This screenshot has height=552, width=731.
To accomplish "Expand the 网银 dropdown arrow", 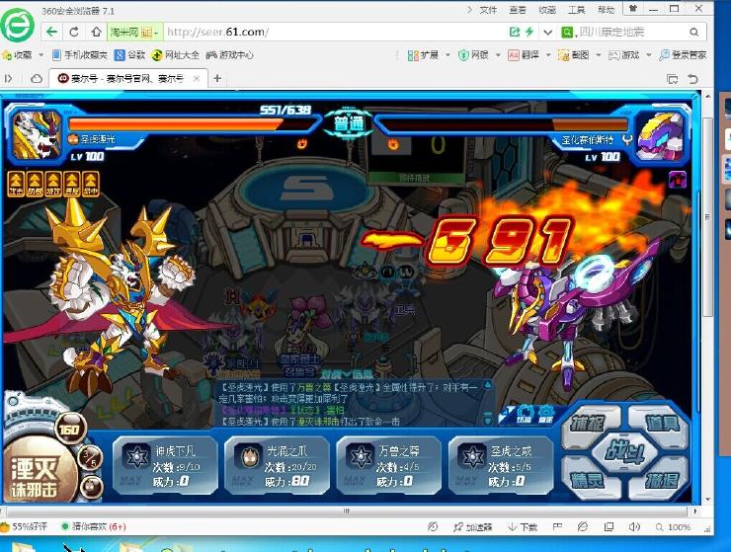I will point(498,55).
